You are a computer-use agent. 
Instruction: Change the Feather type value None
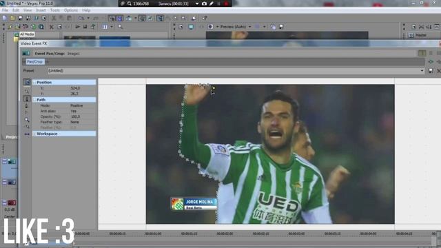pos(74,122)
